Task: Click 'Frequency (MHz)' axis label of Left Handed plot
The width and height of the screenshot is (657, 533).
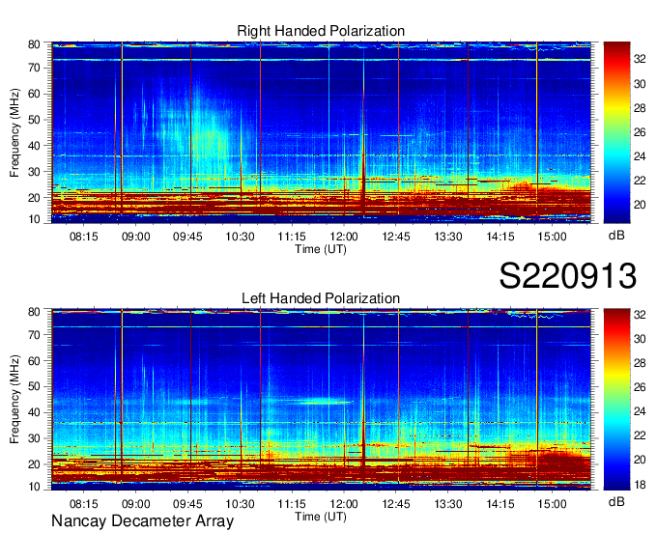Action: tap(14, 400)
